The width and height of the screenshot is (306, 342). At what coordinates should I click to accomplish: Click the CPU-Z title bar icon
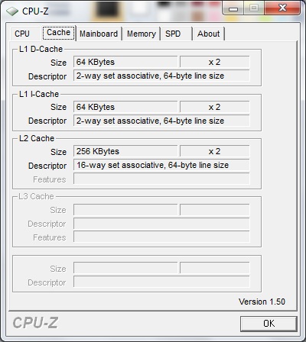click(11, 11)
